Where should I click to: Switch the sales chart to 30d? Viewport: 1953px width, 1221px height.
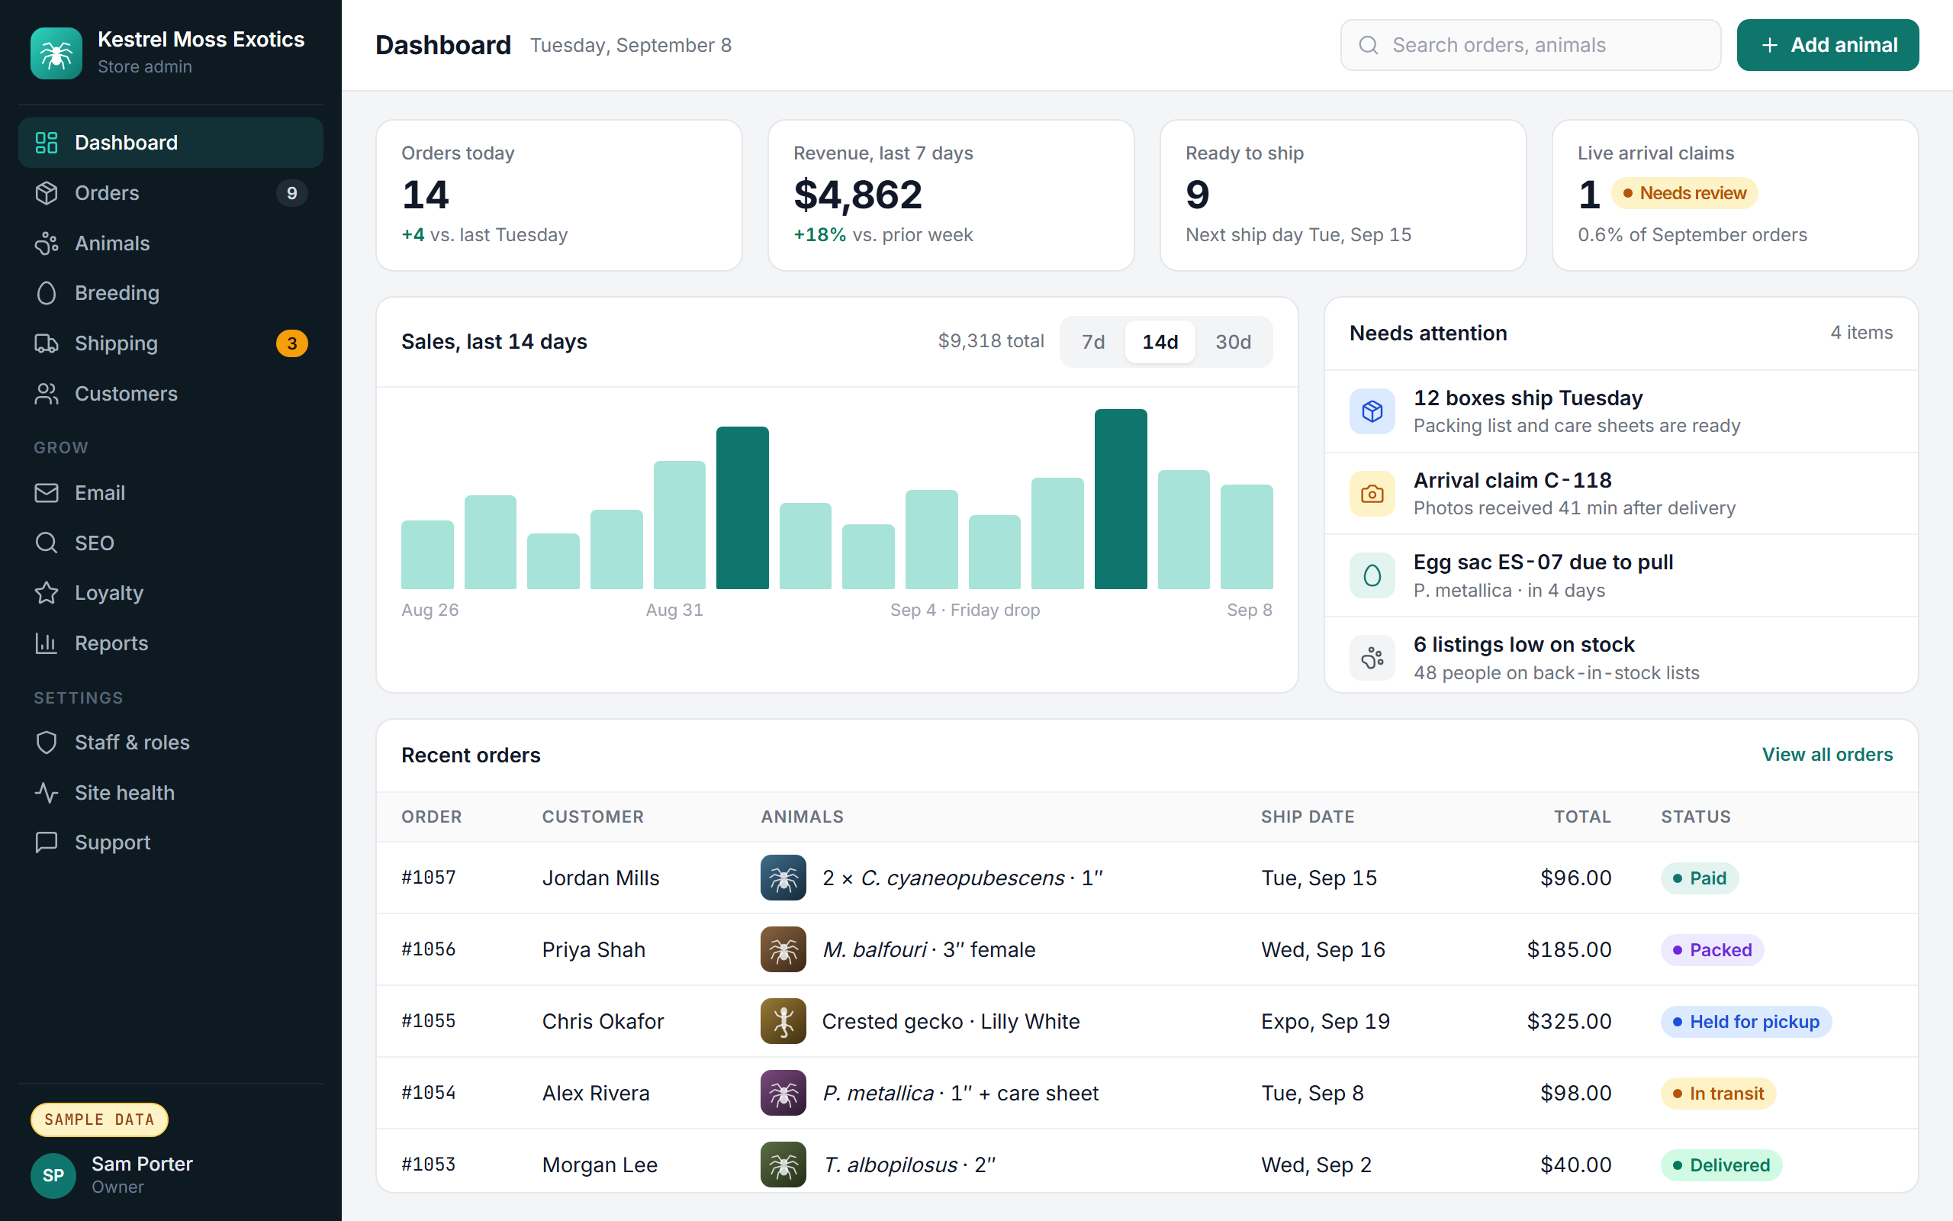[1233, 342]
